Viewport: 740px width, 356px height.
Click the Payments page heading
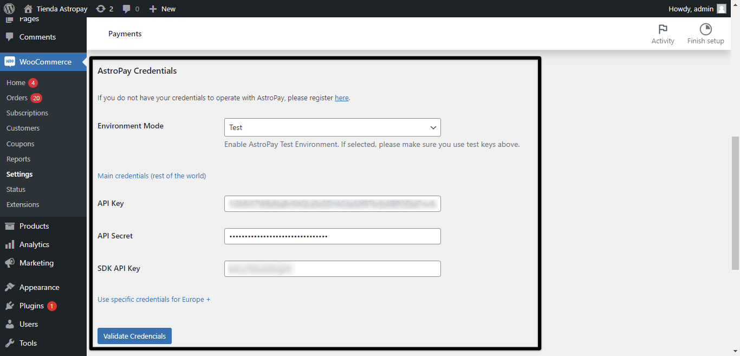(125, 34)
